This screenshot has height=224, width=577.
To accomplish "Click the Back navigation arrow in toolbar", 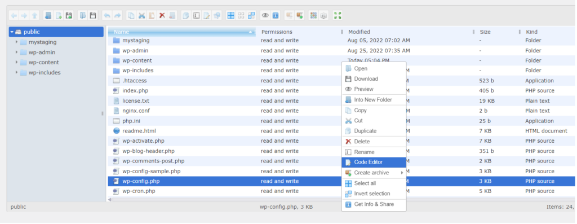I will click(14, 15).
